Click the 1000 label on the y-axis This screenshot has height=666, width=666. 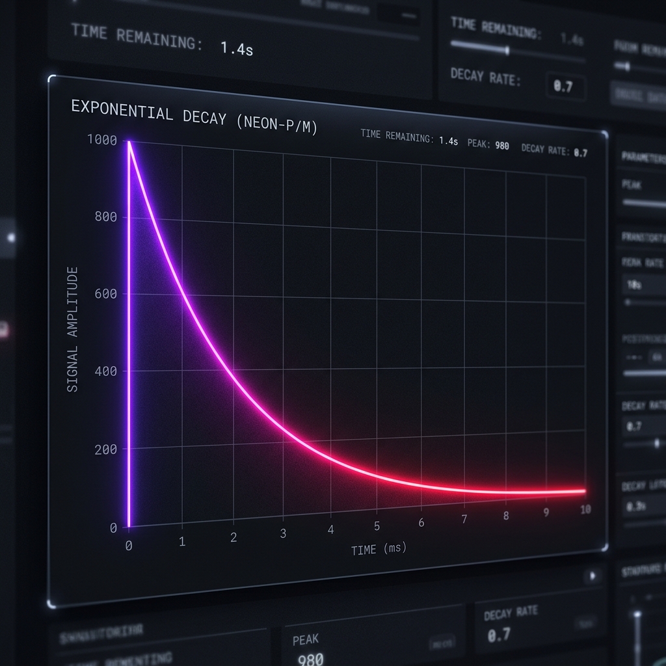pos(102,140)
